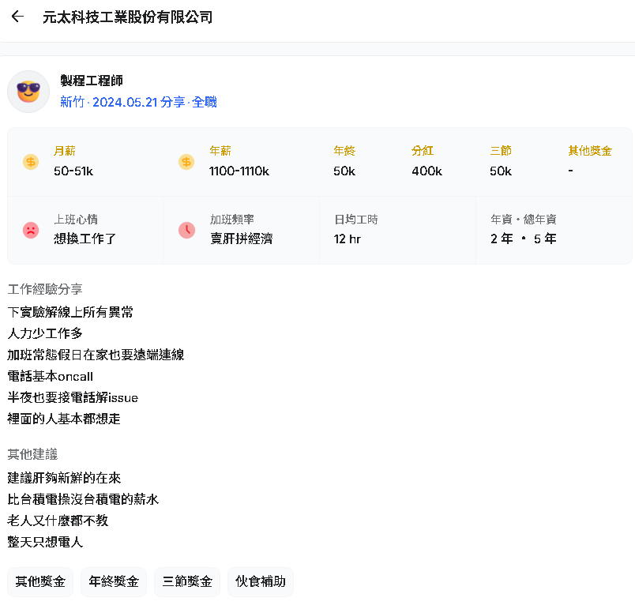Select the line 半夜也要接電話解issue

coord(73,397)
